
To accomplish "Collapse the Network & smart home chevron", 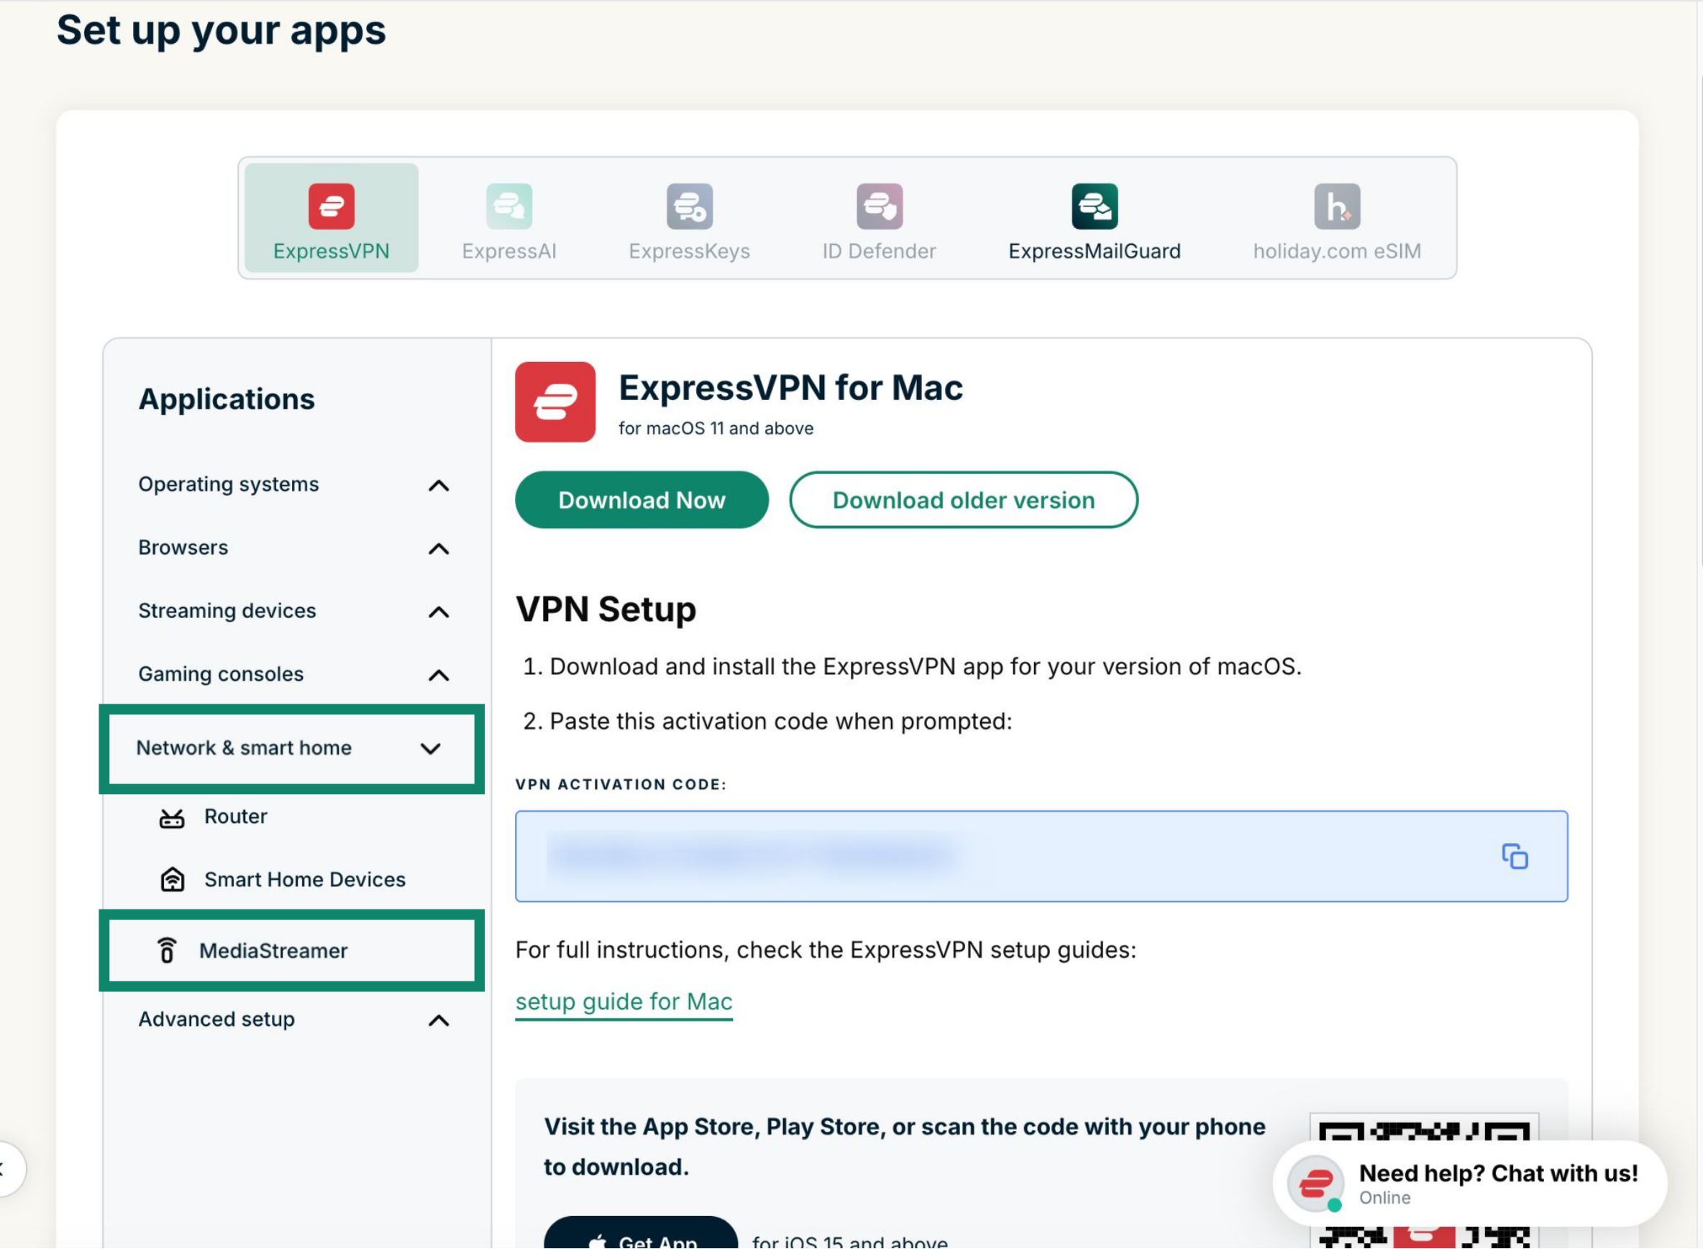I will [431, 749].
